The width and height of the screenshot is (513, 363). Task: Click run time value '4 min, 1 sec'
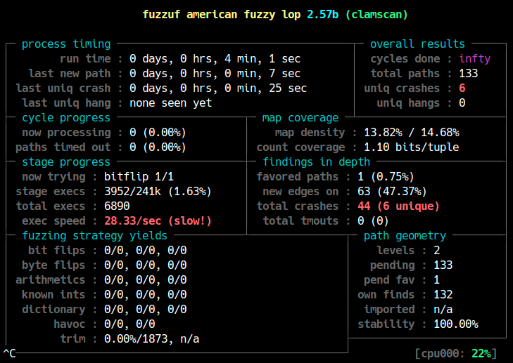click(262, 59)
